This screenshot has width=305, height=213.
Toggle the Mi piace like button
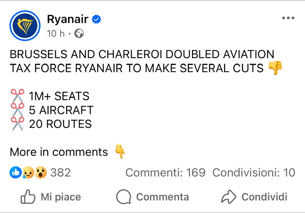pos(51,197)
